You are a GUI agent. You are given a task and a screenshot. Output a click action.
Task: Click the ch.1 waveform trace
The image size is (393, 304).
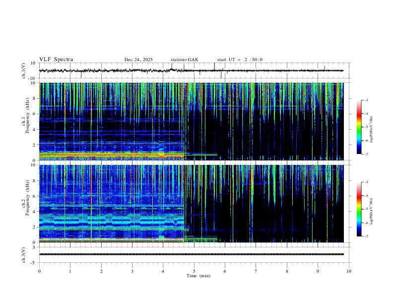tap(191, 71)
